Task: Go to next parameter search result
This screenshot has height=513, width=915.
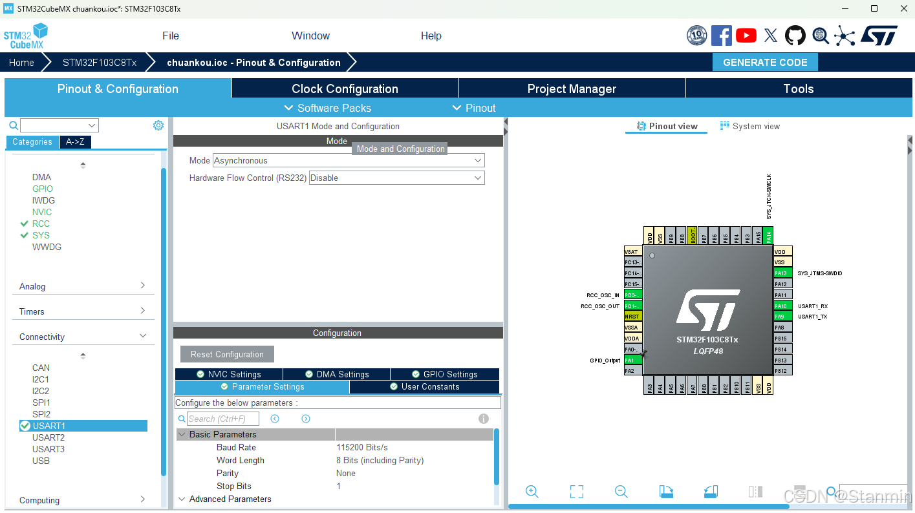Action: pyautogui.click(x=306, y=419)
